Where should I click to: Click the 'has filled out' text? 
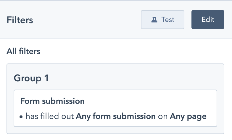click(x=50, y=116)
